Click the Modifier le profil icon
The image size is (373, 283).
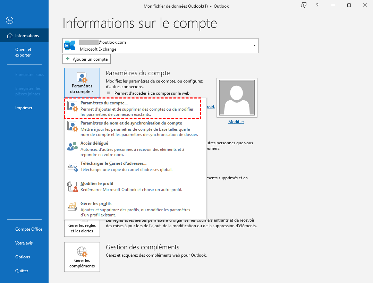(x=73, y=187)
